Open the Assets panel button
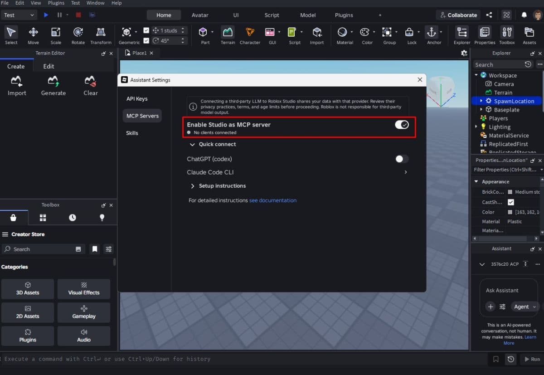Image resolution: width=544 pixels, height=375 pixels. (529, 35)
